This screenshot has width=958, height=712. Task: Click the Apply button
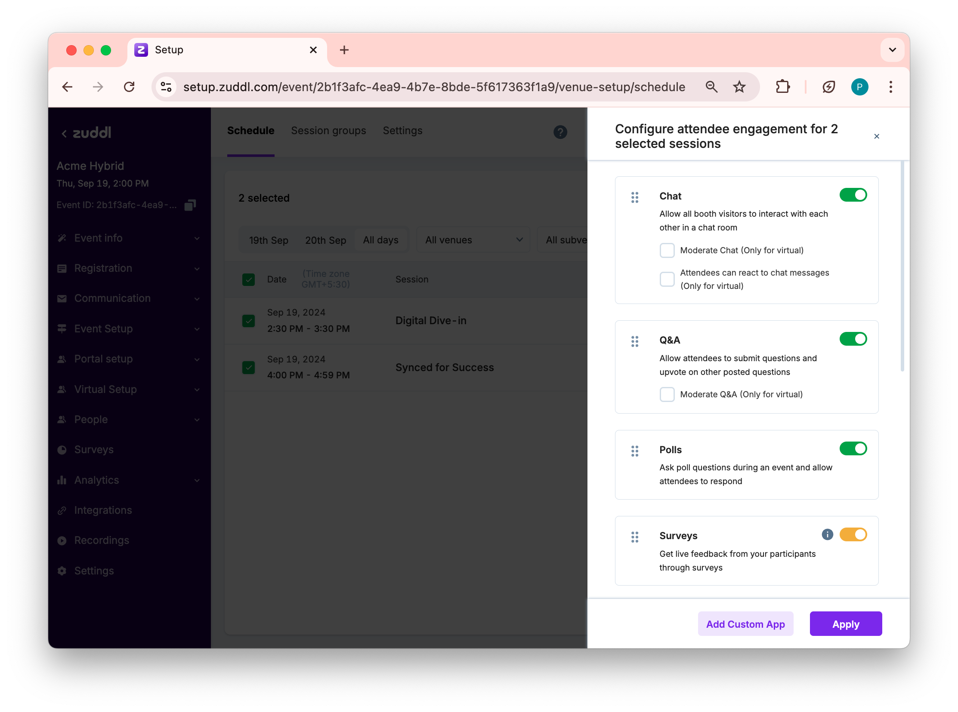click(x=845, y=624)
